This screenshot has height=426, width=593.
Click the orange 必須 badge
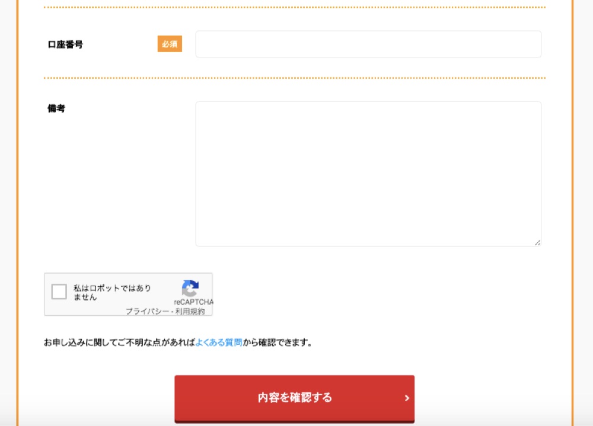click(x=170, y=44)
